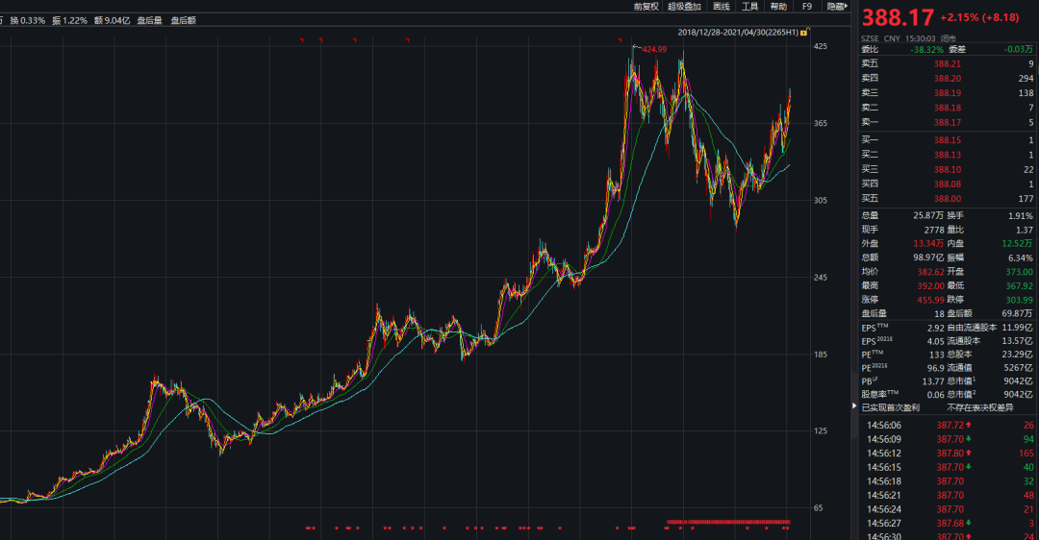Open the 前复权 price adjustment dropdown
The image size is (1039, 540).
[x=646, y=7]
